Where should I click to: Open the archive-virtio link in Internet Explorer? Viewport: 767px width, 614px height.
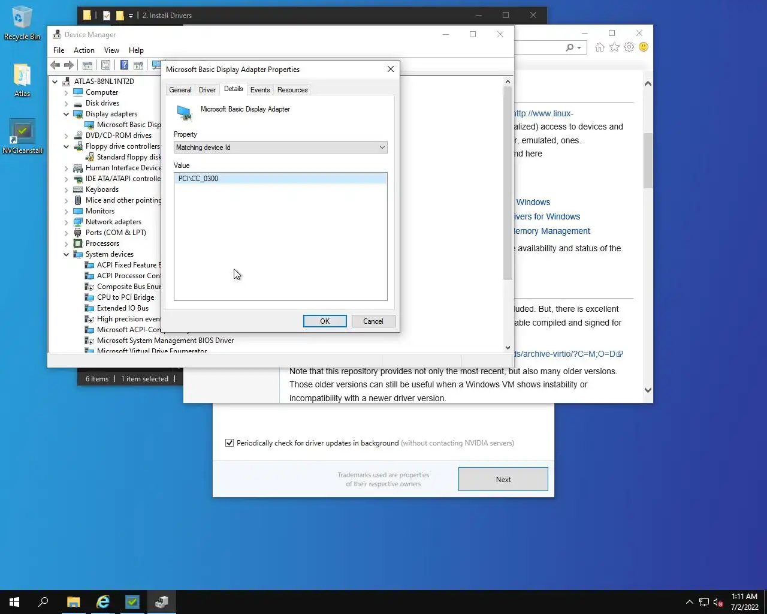coord(569,354)
